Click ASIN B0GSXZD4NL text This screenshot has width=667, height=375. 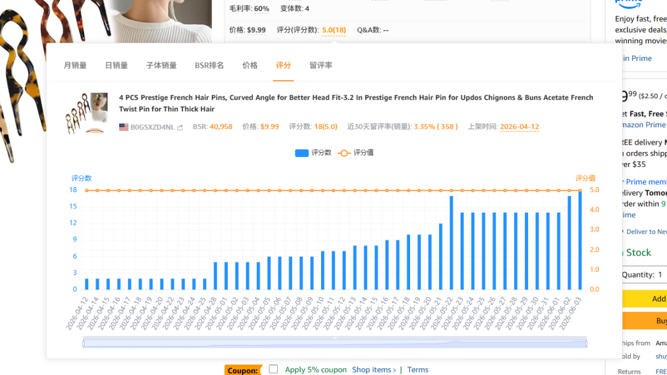pos(153,127)
